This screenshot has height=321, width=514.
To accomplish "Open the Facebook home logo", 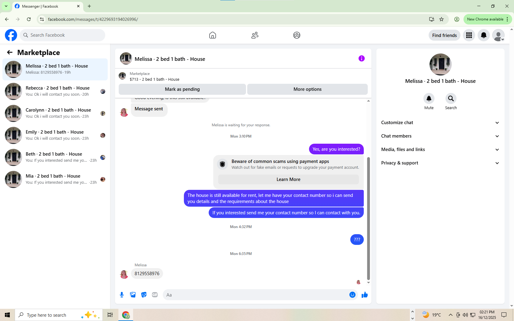I will 11,35.
